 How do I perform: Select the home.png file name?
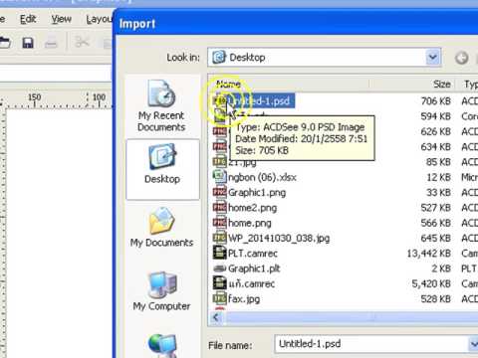[x=250, y=223]
